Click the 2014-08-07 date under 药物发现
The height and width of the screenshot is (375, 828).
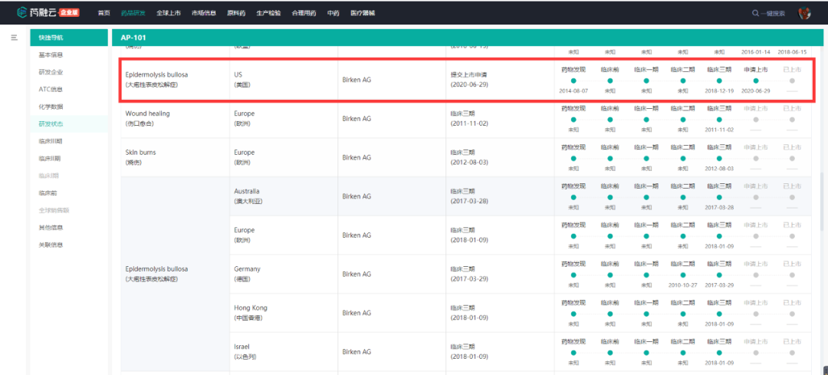click(573, 90)
